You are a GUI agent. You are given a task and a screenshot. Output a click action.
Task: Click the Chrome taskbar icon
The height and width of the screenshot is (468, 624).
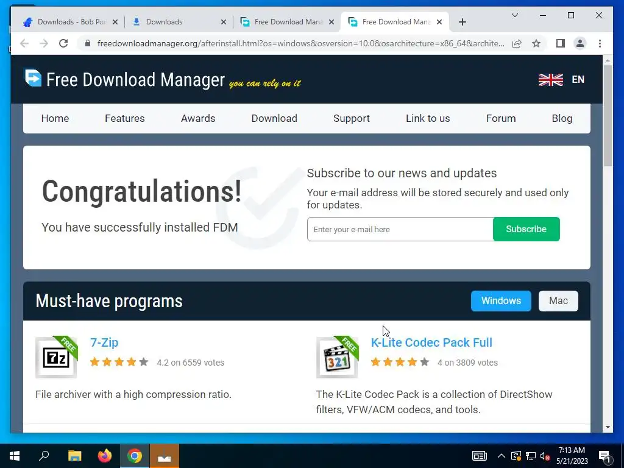click(135, 456)
